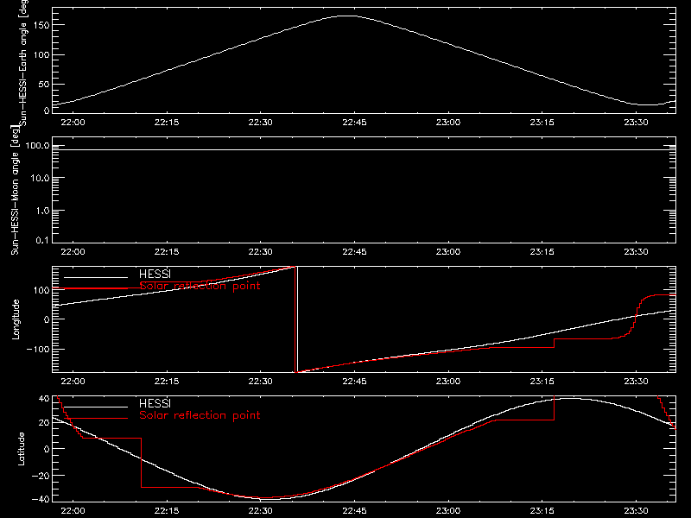The width and height of the screenshot is (691, 518).
Task: Click the 20 tick on Latitude axis
Action: pos(45,422)
